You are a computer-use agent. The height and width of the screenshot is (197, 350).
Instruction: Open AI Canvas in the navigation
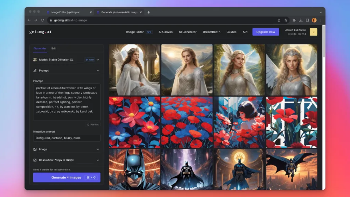coord(165,32)
